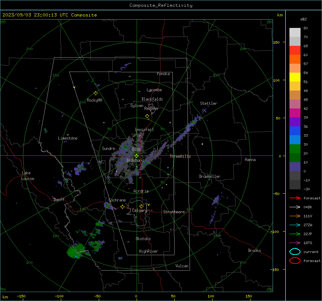Select the orange 111V arrow in legend
The height and width of the screenshot is (301, 322).
[x=295, y=216]
